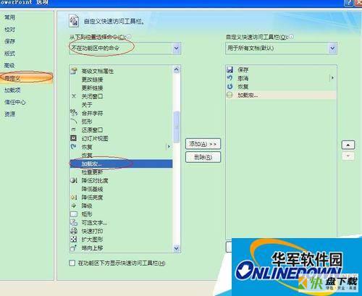The image size is (362, 296).
Task: Choose the 合并字符 command icon
Action: pyautogui.click(x=74, y=113)
